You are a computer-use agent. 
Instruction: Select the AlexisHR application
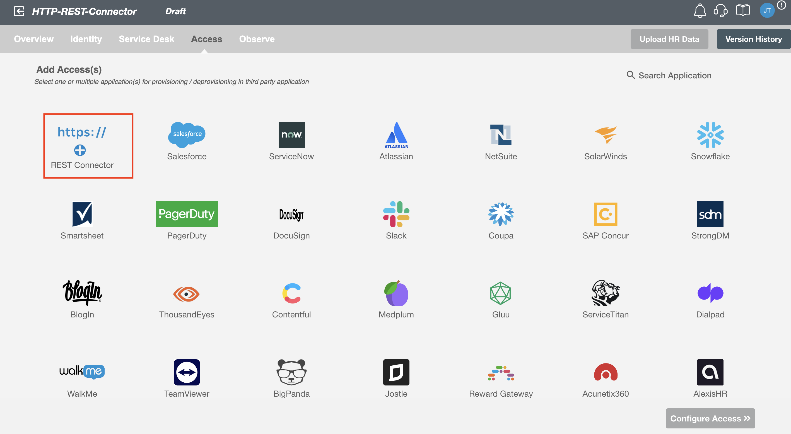710,378
